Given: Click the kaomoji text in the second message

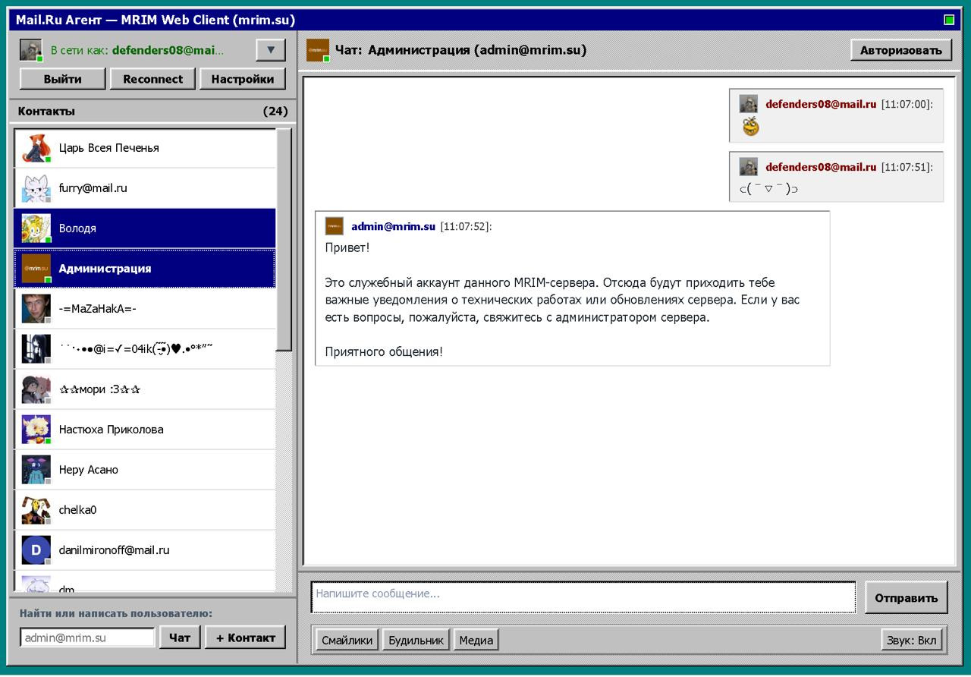Looking at the screenshot, I should tap(768, 189).
